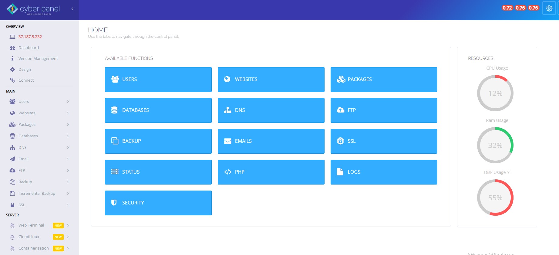The image size is (559, 255).
Task: Click the CyberPanel logo
Action: tap(33, 9)
